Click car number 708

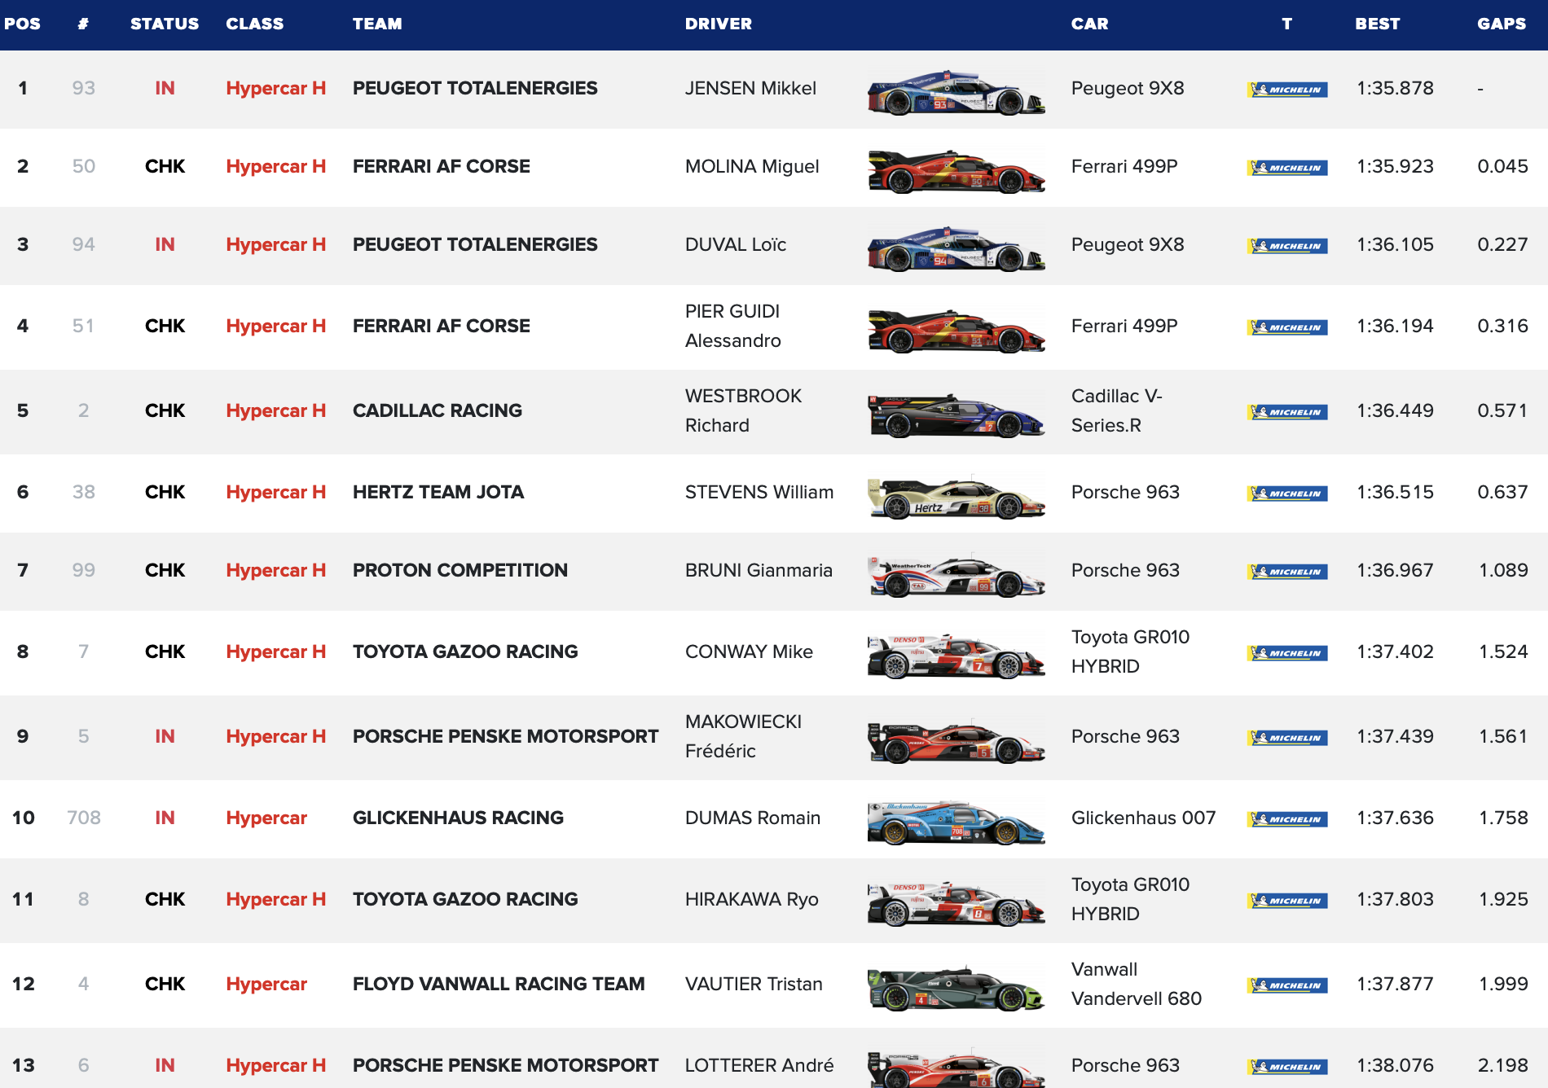tap(84, 818)
